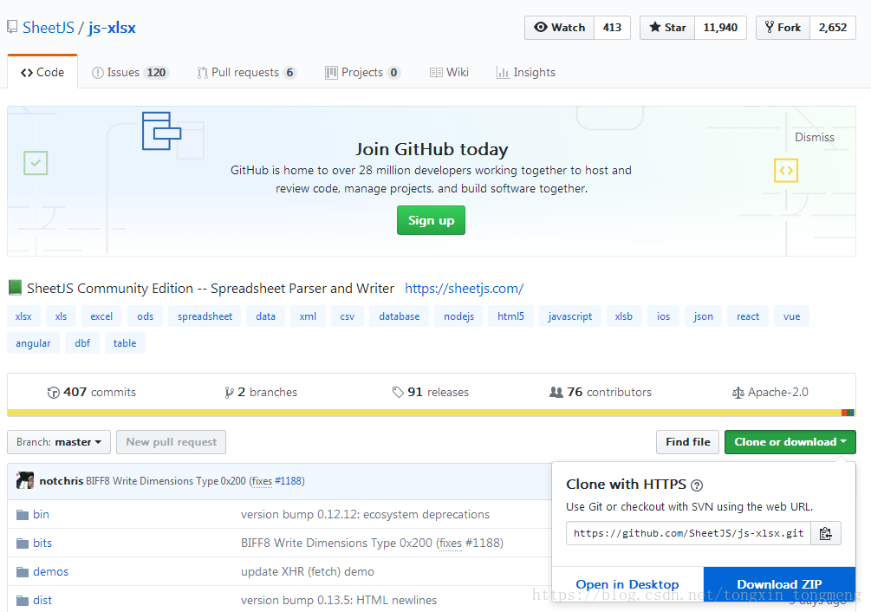871x612 pixels.
Task: Select the spreadsheet topic tag
Action: click(x=205, y=316)
